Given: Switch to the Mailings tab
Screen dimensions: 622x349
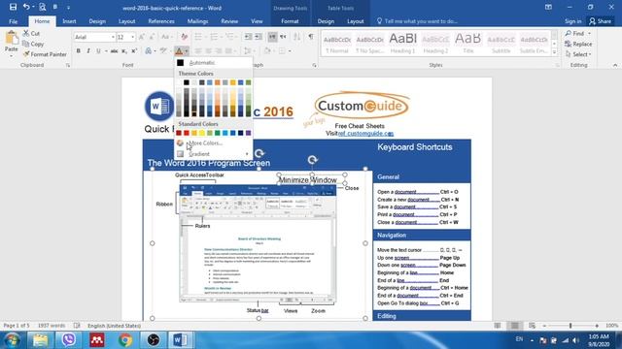Looking at the screenshot, I should click(x=197, y=21).
